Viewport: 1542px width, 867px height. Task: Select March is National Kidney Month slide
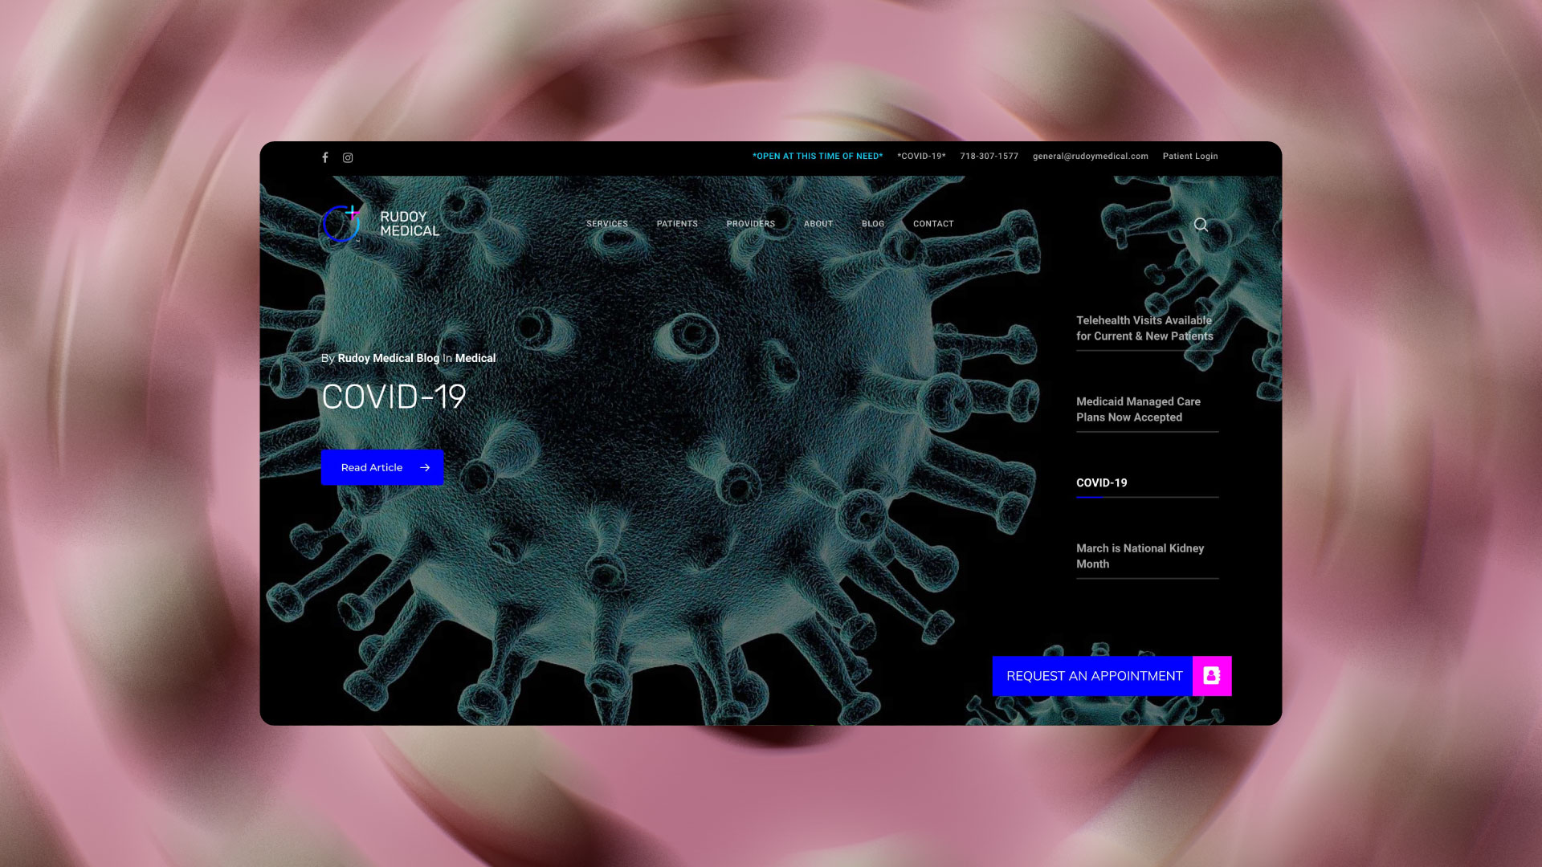(1140, 556)
